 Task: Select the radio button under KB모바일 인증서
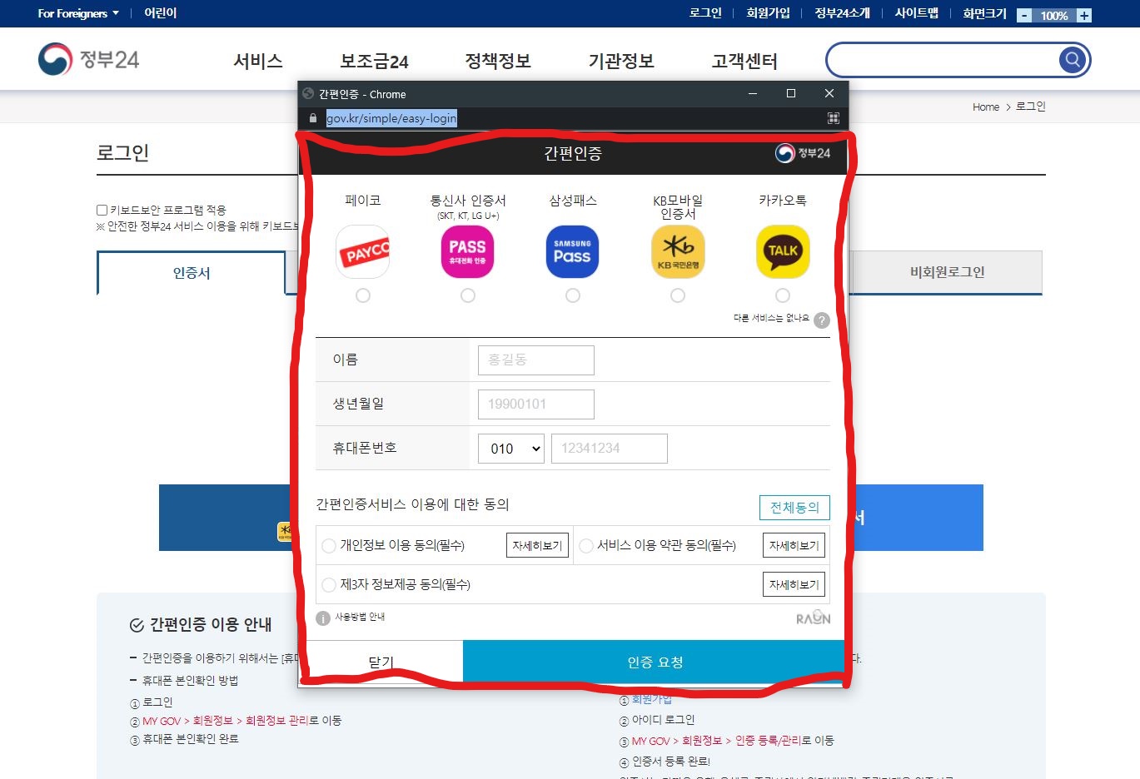point(678,295)
